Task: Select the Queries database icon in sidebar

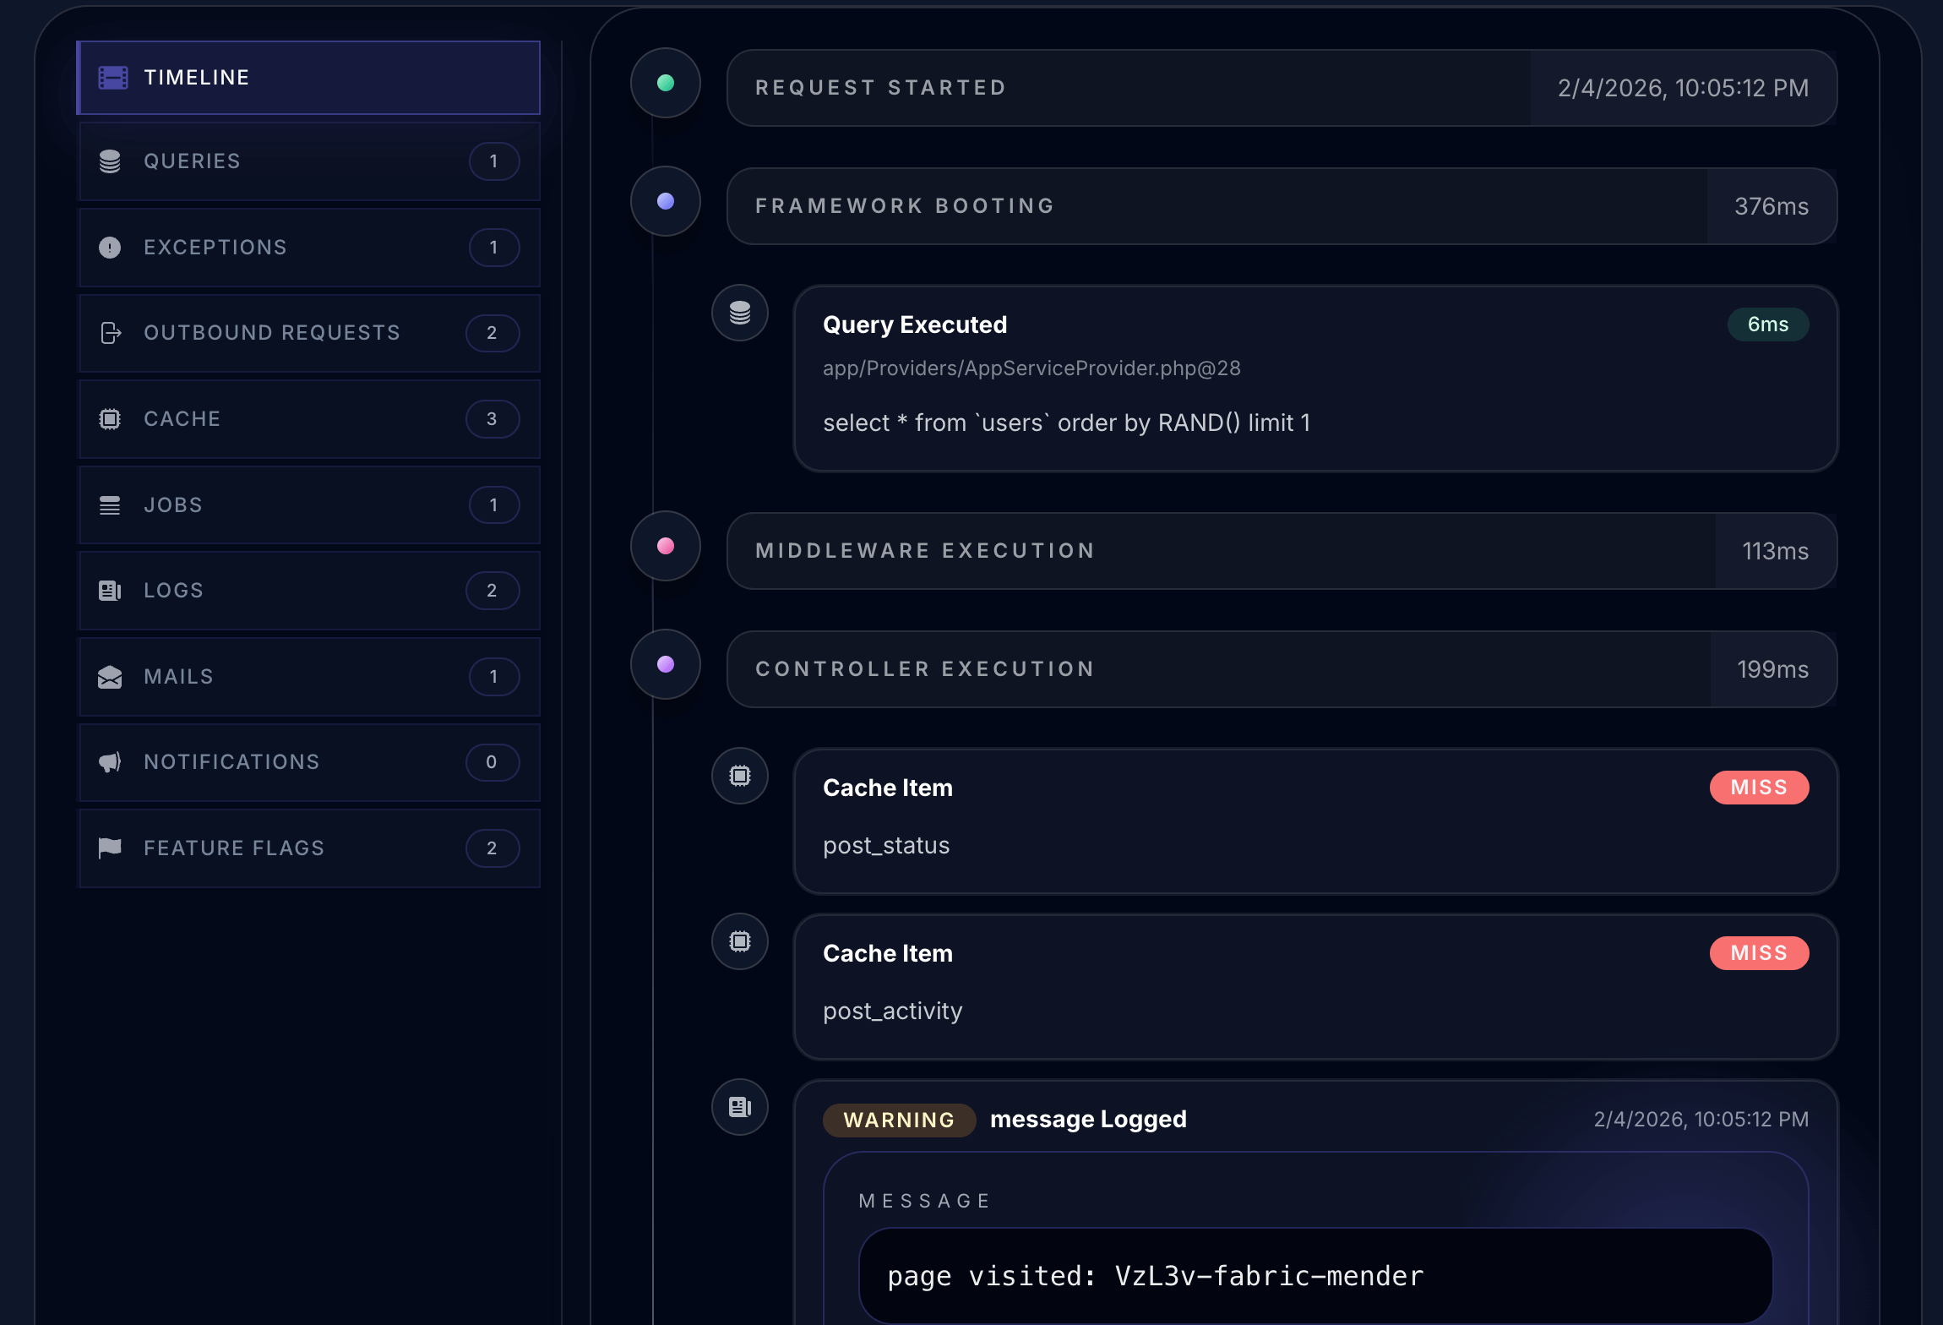Action: click(x=111, y=161)
